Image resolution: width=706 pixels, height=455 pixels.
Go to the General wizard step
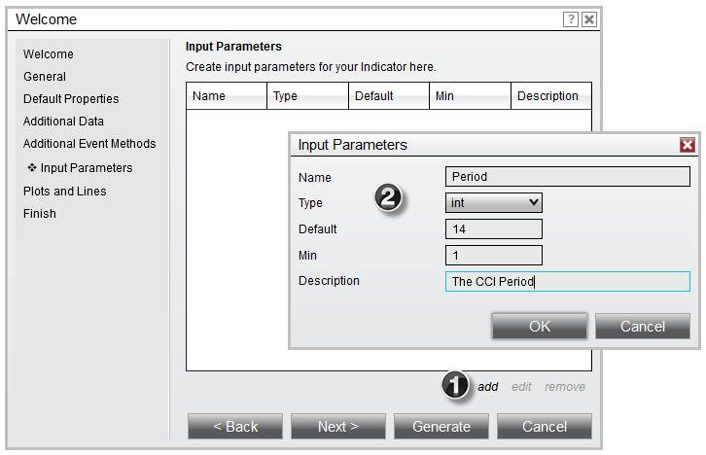[45, 77]
